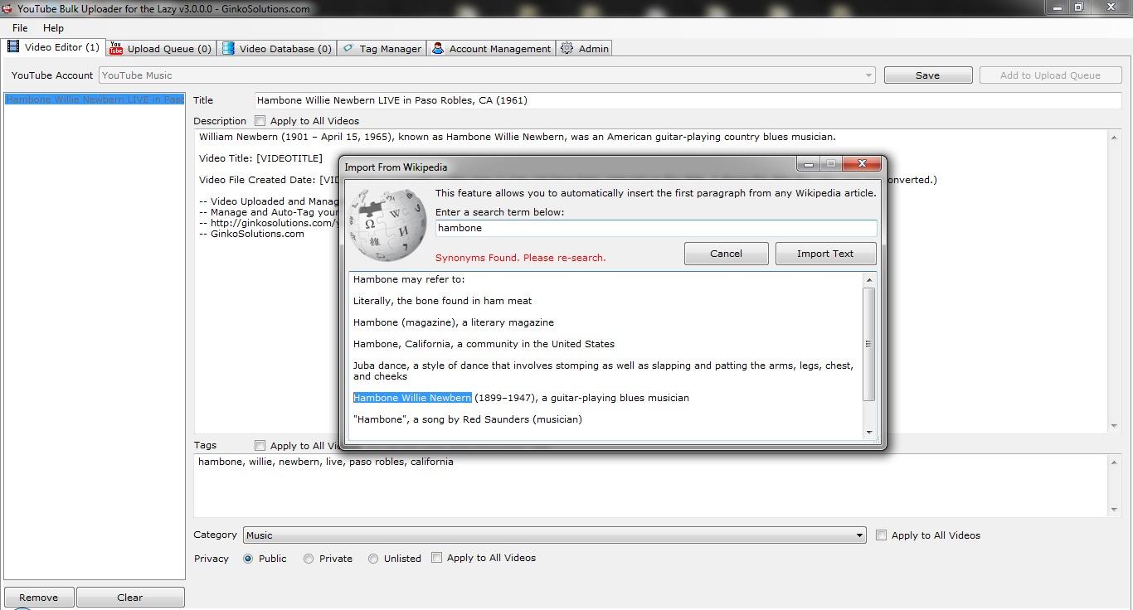The image size is (1133, 610).
Task: Click Add to Upload Queue button
Action: [1050, 75]
